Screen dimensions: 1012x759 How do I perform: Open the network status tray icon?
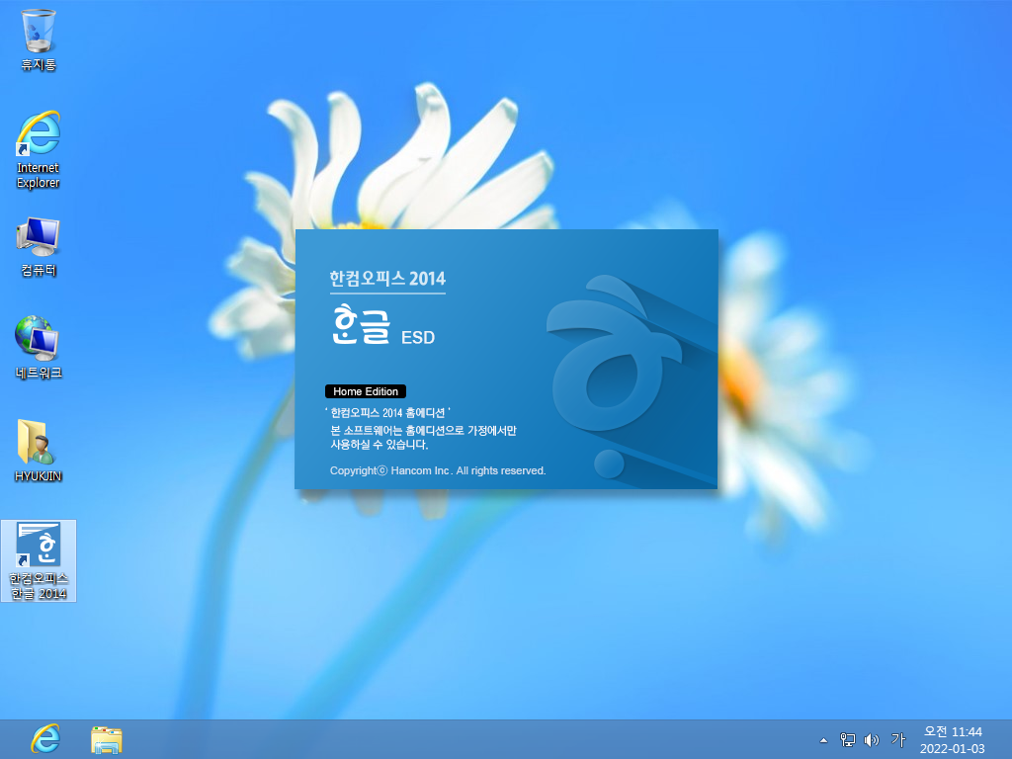pyautogui.click(x=847, y=739)
